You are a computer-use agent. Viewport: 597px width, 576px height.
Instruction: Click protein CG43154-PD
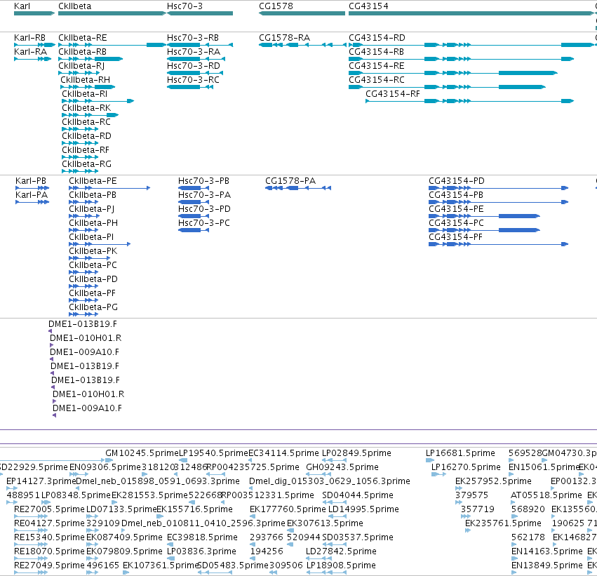(x=457, y=181)
